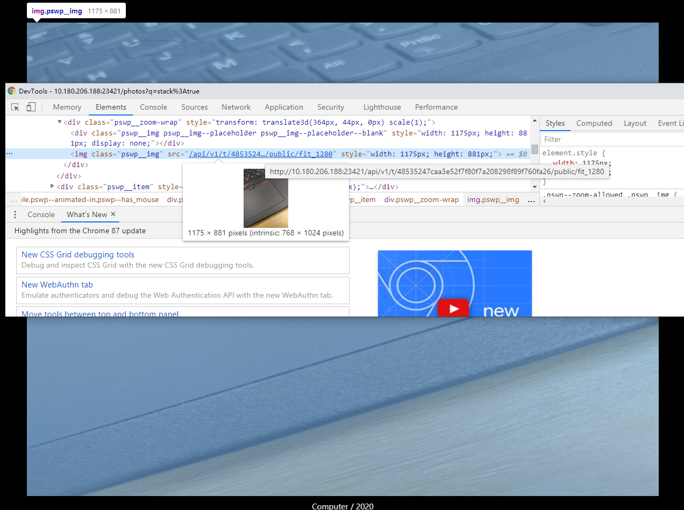Image resolution: width=684 pixels, height=510 pixels.
Task: Click the Filter field in the Styles pane
Action: click(x=592, y=139)
